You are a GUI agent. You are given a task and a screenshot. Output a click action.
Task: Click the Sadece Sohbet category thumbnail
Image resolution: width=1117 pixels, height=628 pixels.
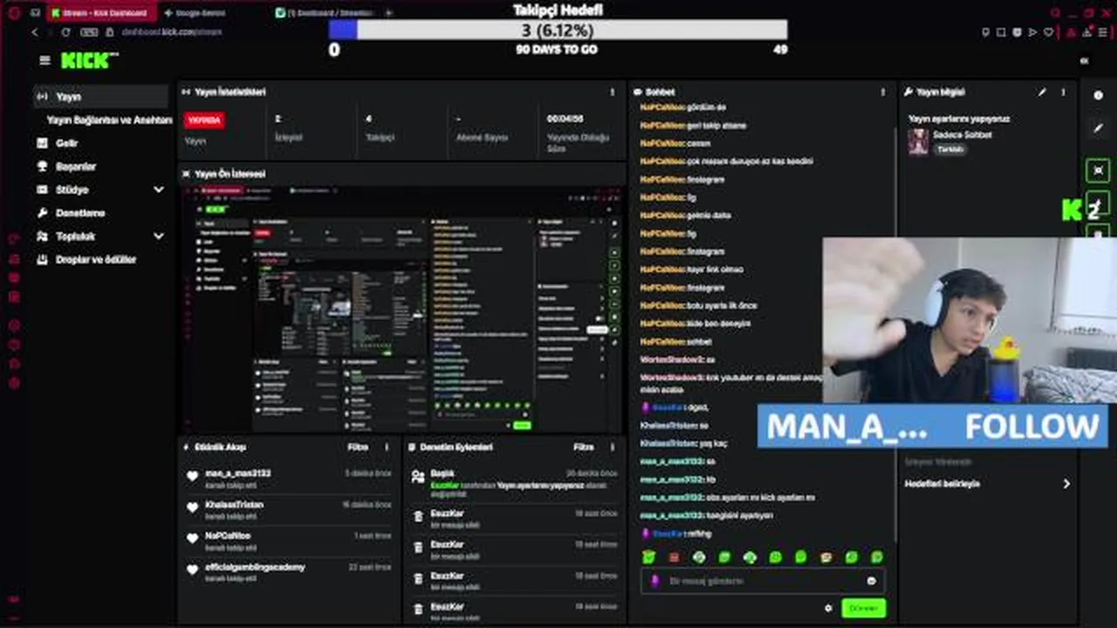pyautogui.click(x=918, y=141)
